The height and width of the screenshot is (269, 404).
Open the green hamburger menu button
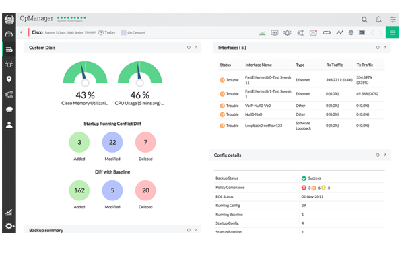pyautogui.click(x=393, y=32)
